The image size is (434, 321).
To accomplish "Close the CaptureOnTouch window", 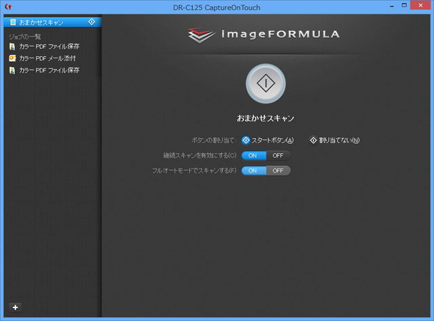I will point(420,5).
